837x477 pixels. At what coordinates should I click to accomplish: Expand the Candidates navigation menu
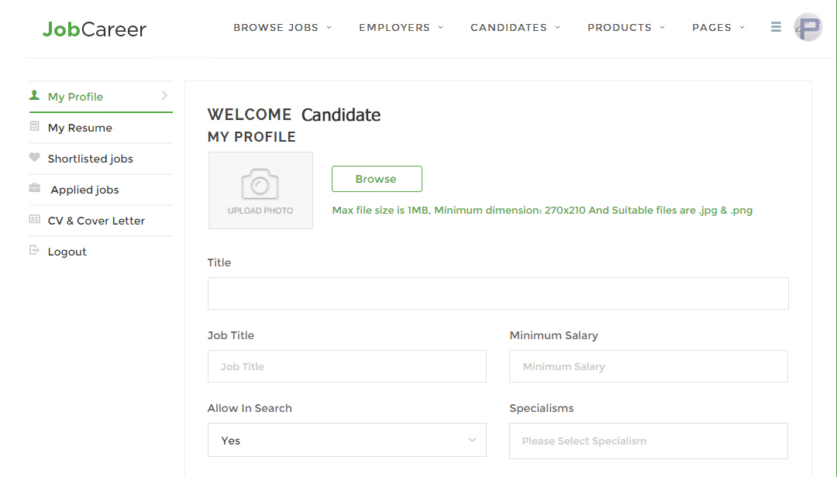click(515, 28)
